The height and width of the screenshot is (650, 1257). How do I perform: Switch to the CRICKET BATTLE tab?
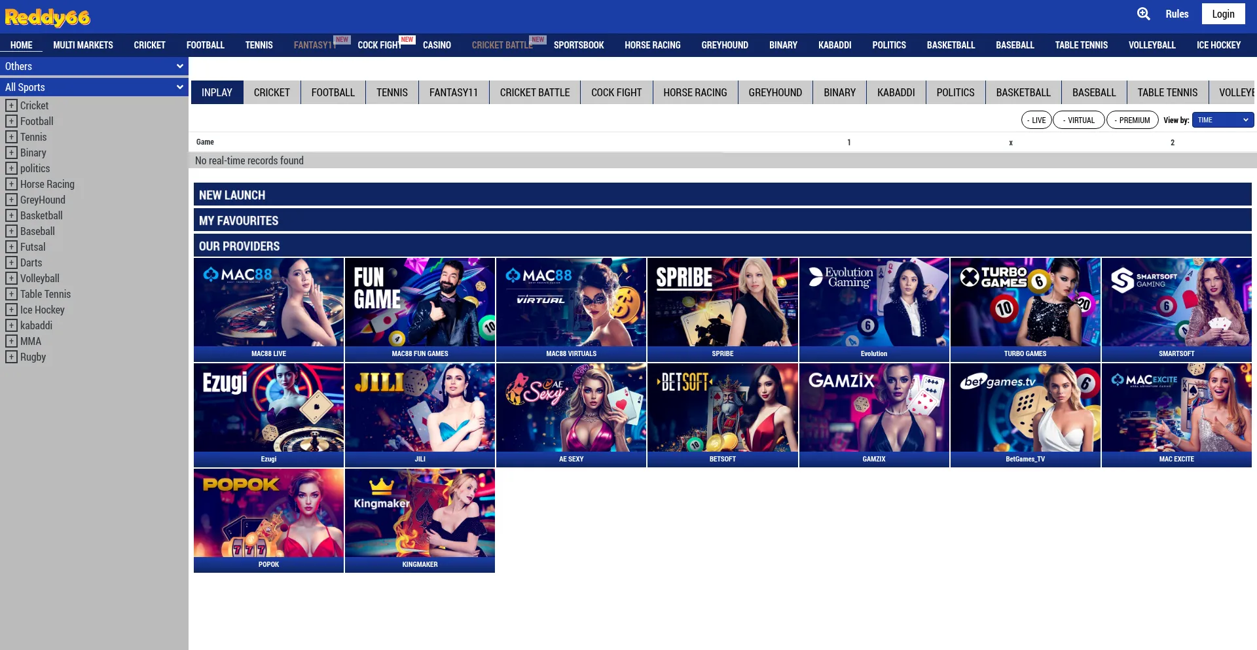[535, 92]
